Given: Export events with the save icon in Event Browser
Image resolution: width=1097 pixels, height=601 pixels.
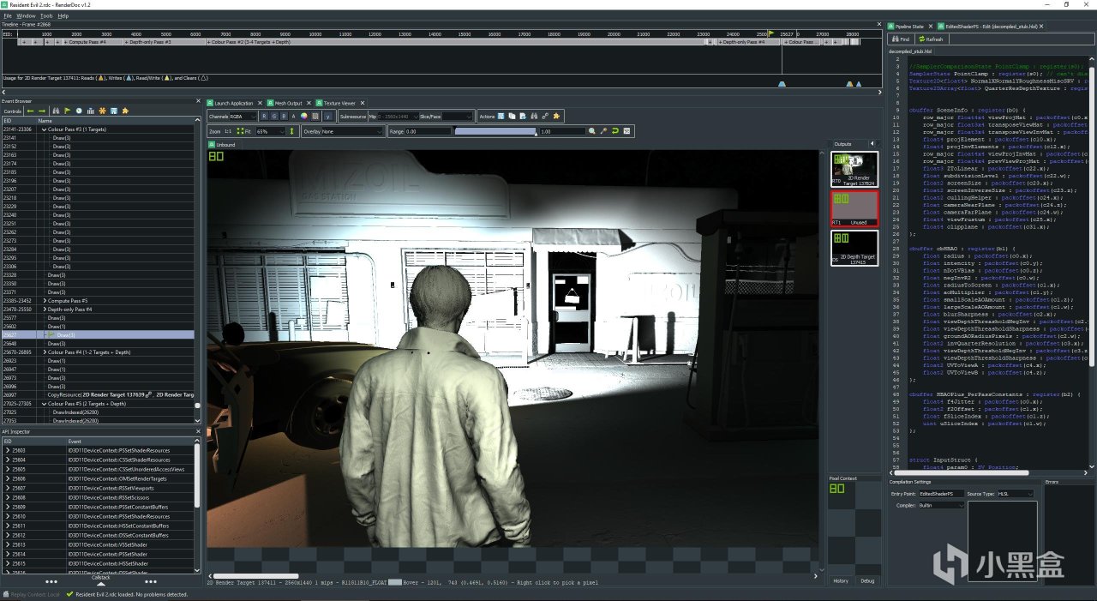Looking at the screenshot, I should [114, 111].
